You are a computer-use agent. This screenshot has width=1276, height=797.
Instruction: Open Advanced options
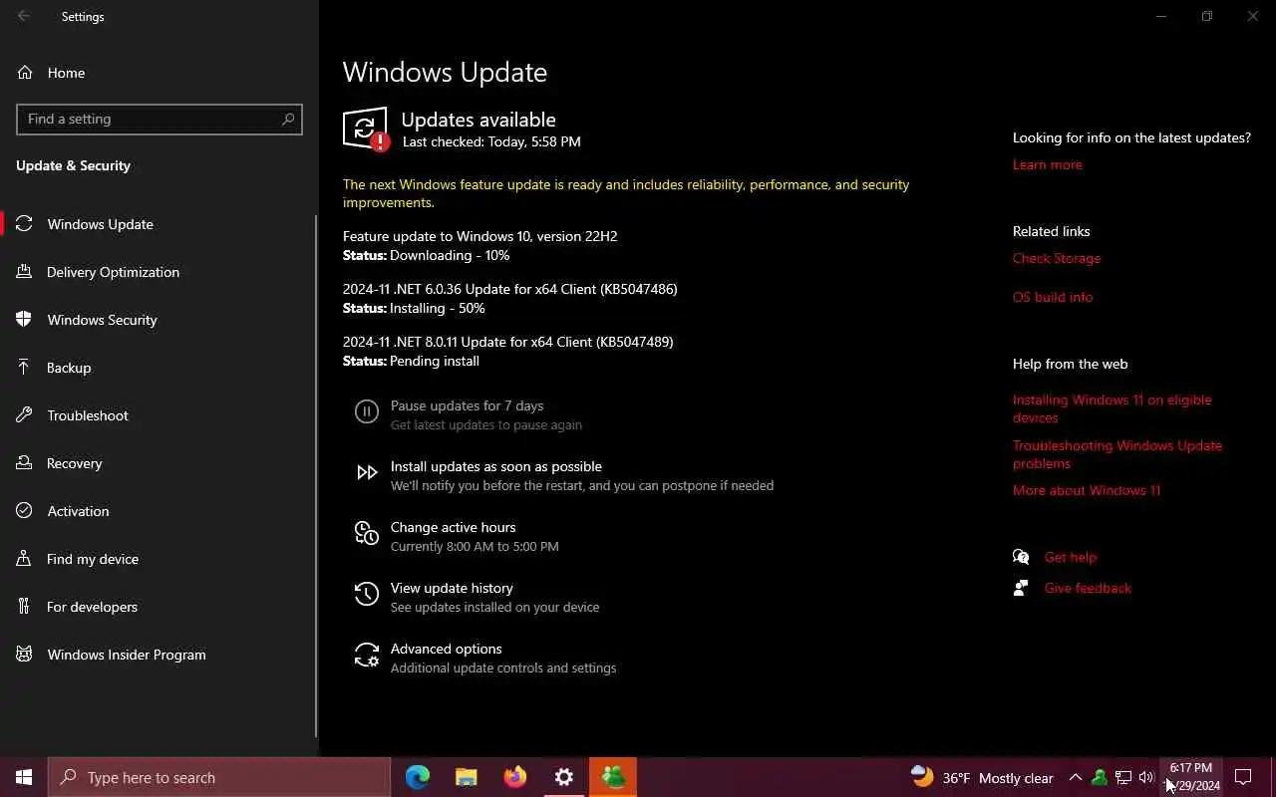446,649
